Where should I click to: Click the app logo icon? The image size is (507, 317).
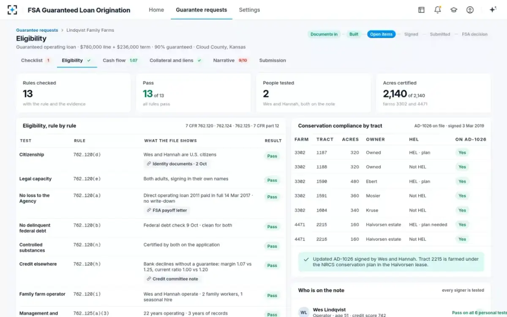[12, 10]
